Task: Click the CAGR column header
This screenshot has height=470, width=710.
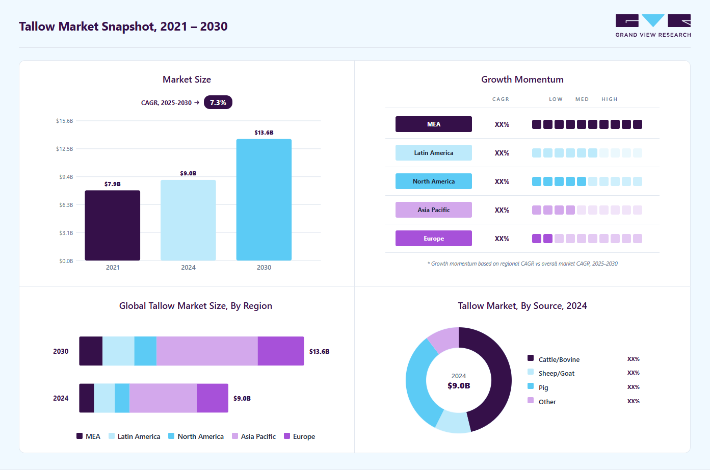Action: tap(501, 99)
